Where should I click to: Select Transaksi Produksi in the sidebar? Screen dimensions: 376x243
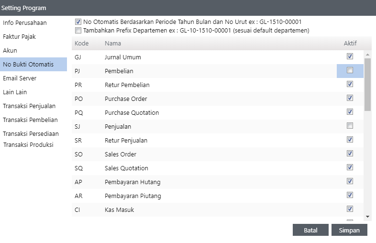pos(28,144)
